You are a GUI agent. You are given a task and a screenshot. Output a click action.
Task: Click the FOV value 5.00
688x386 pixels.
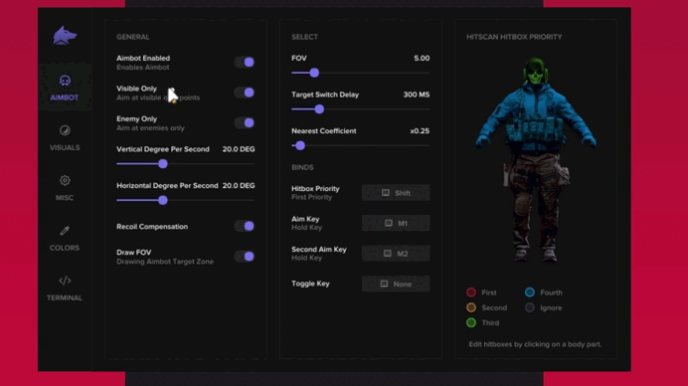tap(422, 58)
